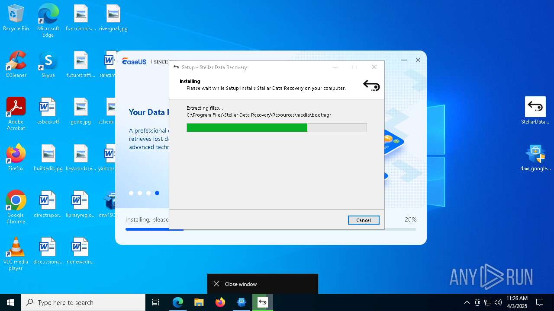
Task: Open taskbar clock and date
Action: click(517, 302)
